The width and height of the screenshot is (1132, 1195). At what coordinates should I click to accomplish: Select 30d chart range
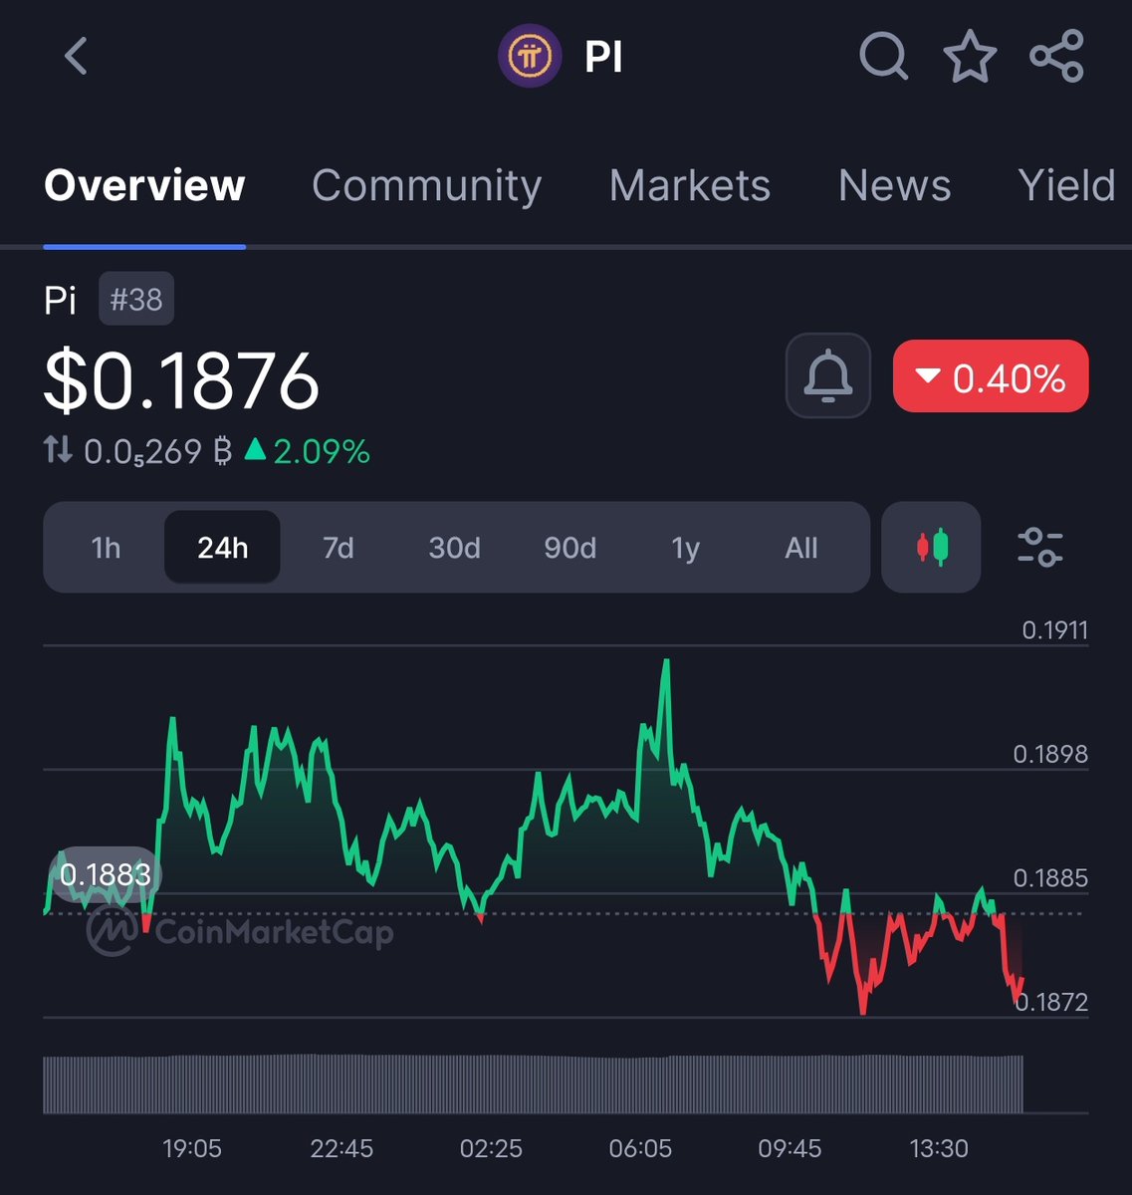(x=454, y=548)
